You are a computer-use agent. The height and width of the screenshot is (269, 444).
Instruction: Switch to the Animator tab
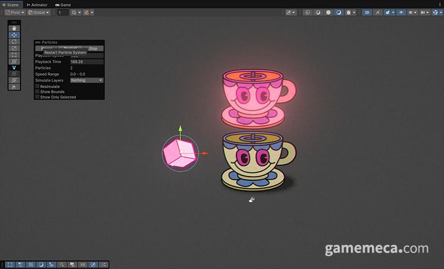point(37,4)
